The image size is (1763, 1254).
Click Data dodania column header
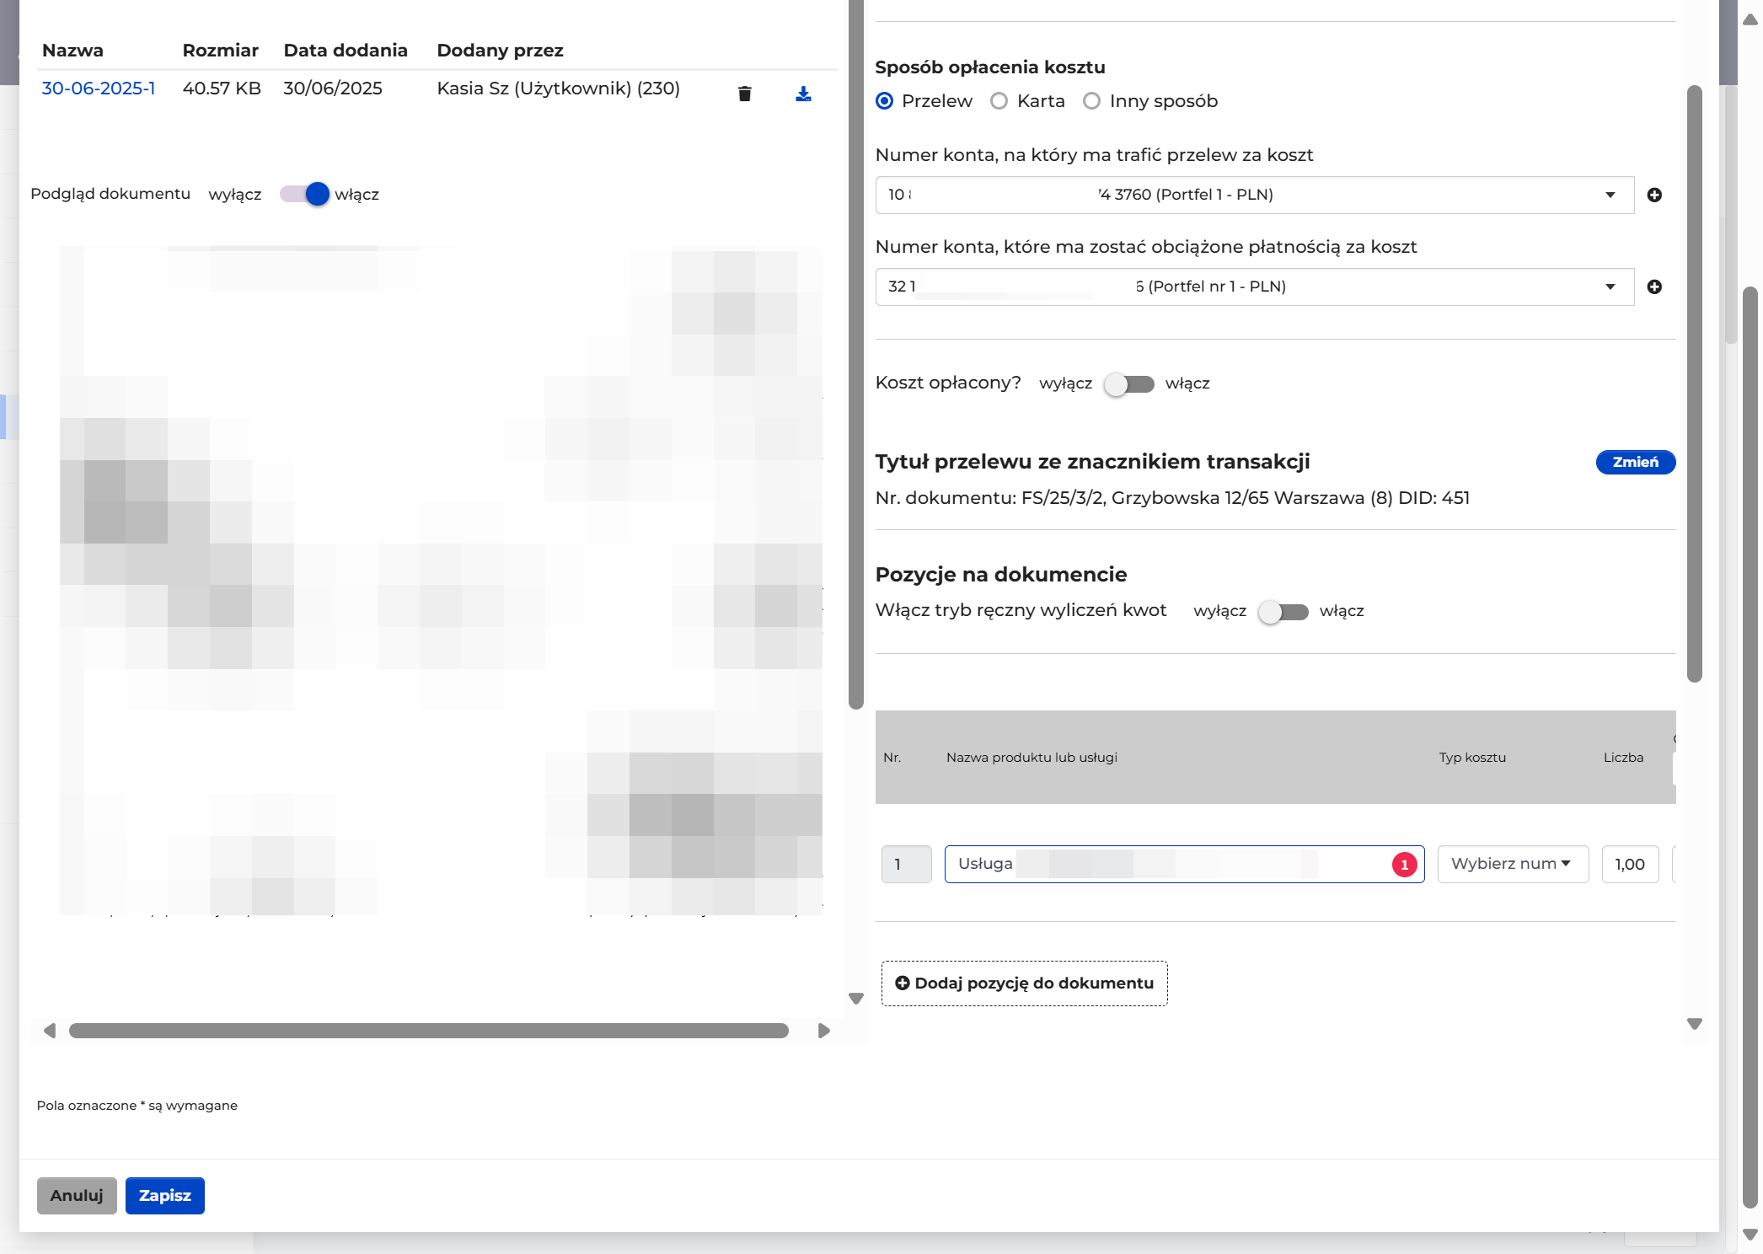(x=346, y=51)
